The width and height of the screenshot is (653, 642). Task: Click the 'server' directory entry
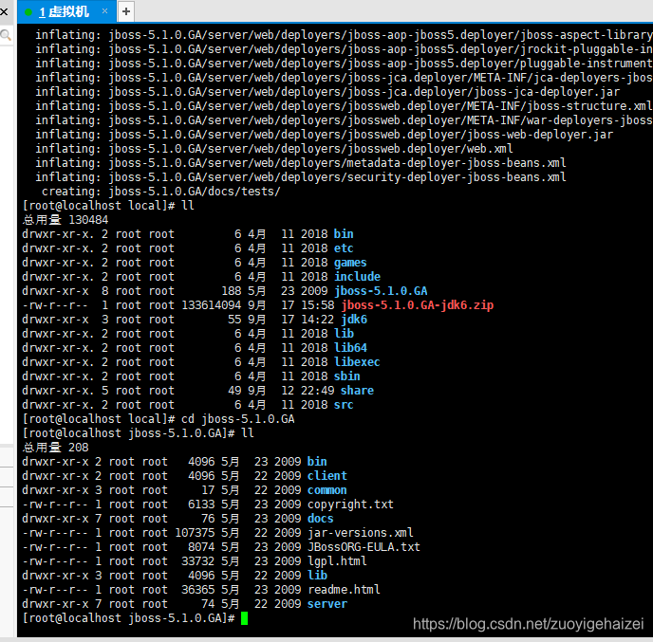326,604
